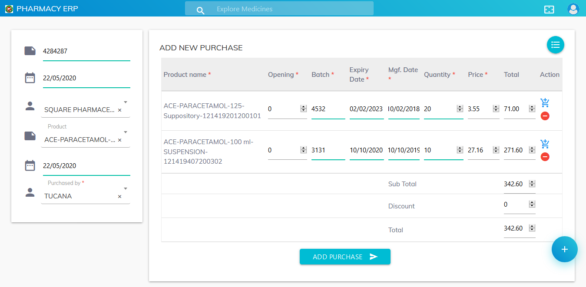This screenshot has width=586, height=287.
Task: Click the teal list icon above the table
Action: coord(555,45)
